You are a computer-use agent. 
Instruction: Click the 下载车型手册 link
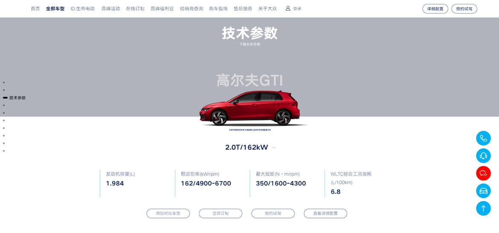pos(249,44)
